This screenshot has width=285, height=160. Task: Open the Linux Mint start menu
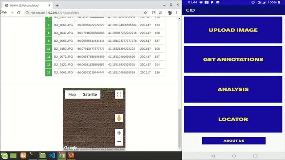point(4,156)
